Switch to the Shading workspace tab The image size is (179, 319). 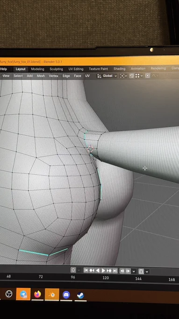pyautogui.click(x=119, y=68)
